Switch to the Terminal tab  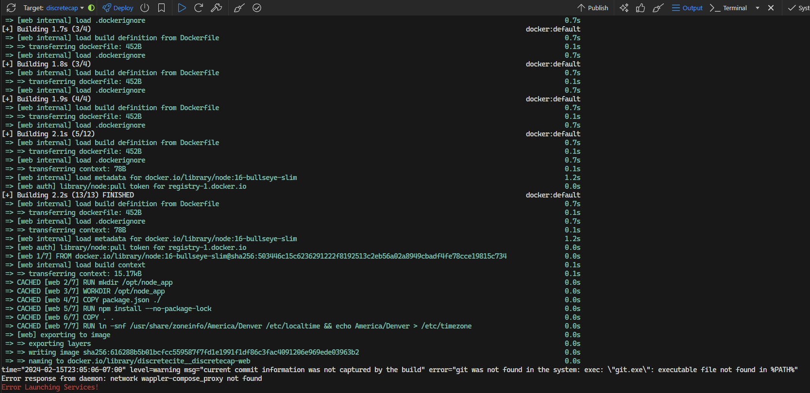click(728, 8)
